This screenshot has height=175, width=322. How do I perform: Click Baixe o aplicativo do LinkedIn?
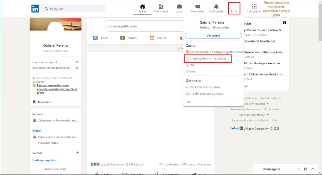[250, 120]
